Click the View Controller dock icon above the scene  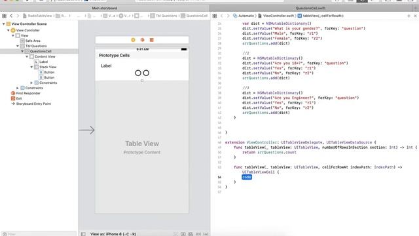(x=133, y=40)
